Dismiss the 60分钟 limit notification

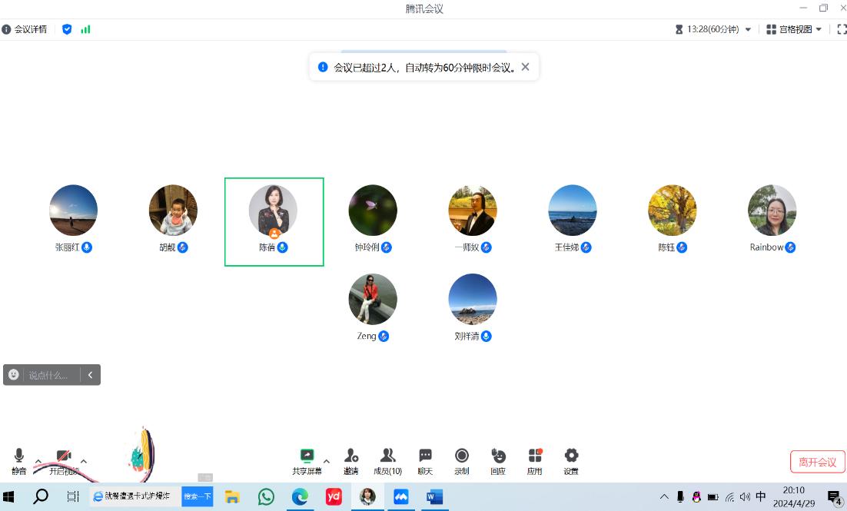(525, 67)
